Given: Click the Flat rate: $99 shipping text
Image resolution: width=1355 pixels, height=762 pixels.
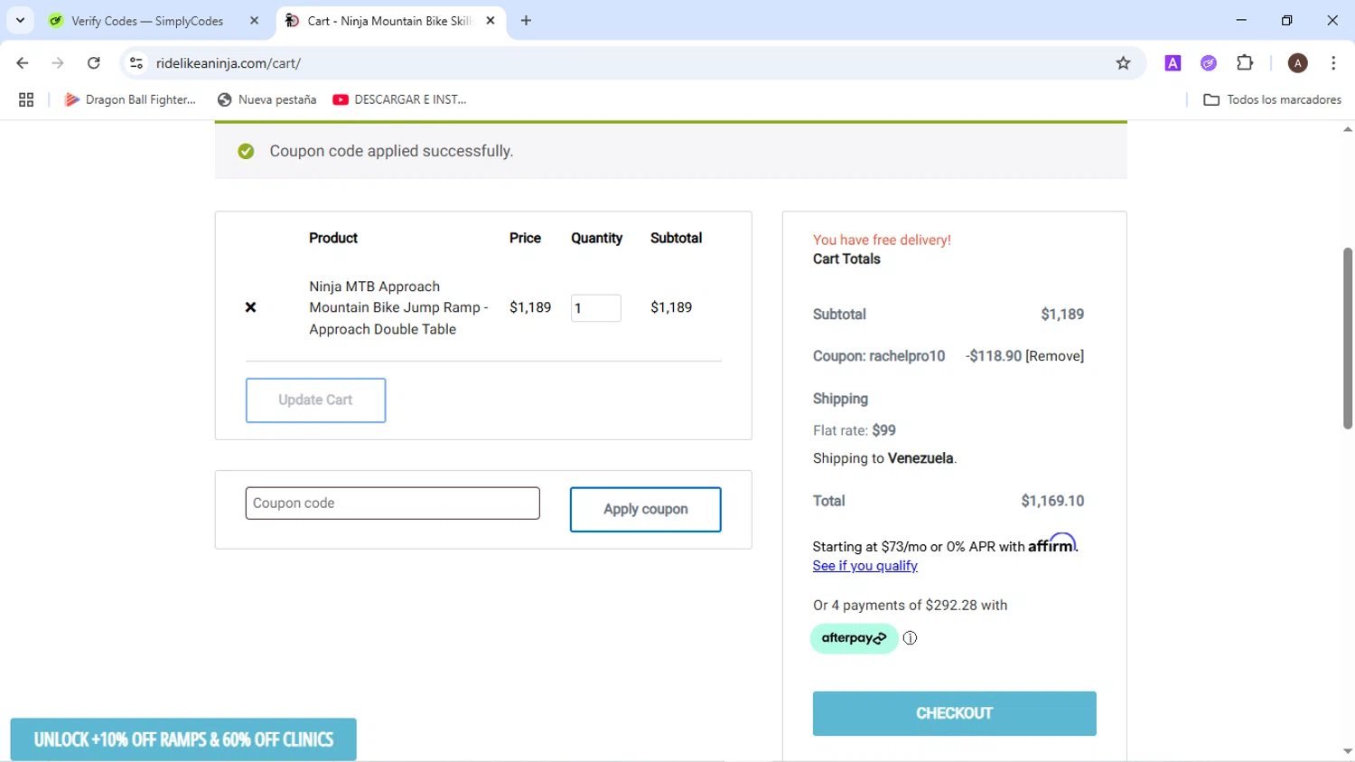Looking at the screenshot, I should (x=854, y=430).
